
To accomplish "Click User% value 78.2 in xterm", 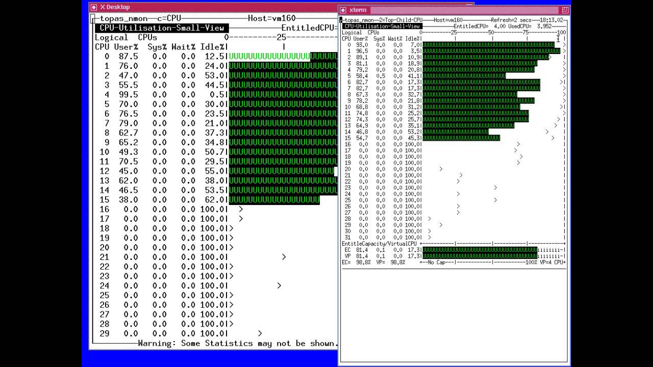I will (362, 101).
